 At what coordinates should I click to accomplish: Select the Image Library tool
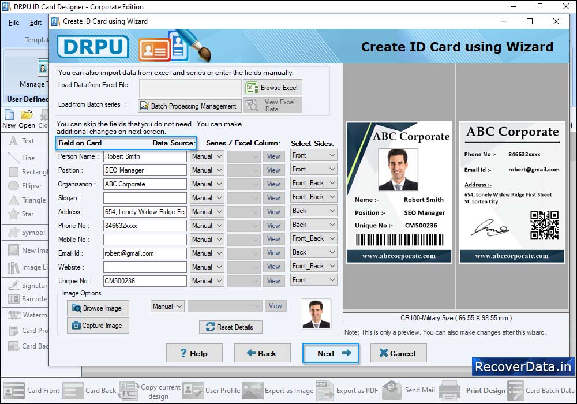click(28, 267)
